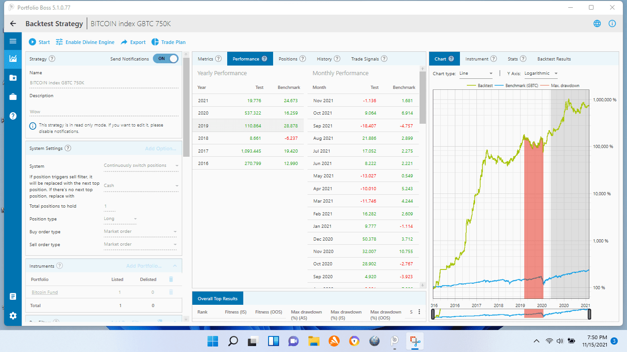Image resolution: width=627 pixels, height=352 pixels.
Task: Click the sidebar question mark help icon
Action: 13,115
